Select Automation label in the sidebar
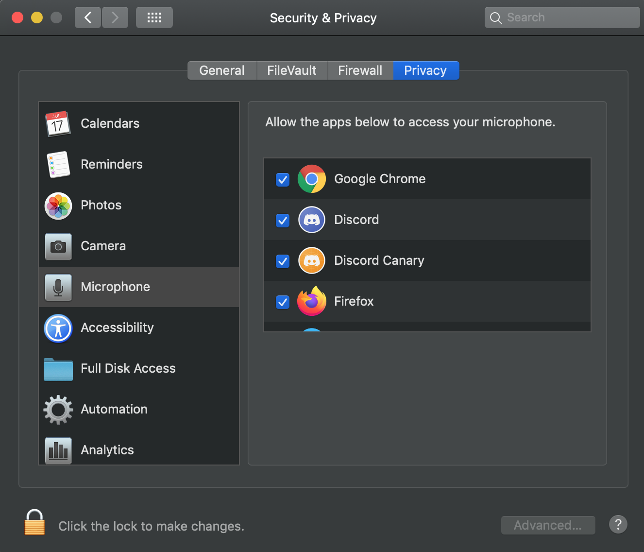This screenshot has height=552, width=644. (x=114, y=409)
